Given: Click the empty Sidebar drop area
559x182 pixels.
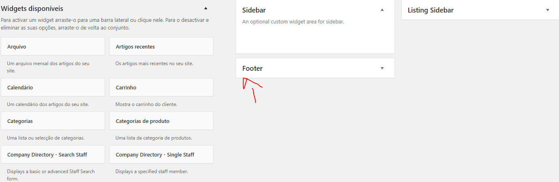Looking at the screenshot, I should pyautogui.click(x=315, y=40).
